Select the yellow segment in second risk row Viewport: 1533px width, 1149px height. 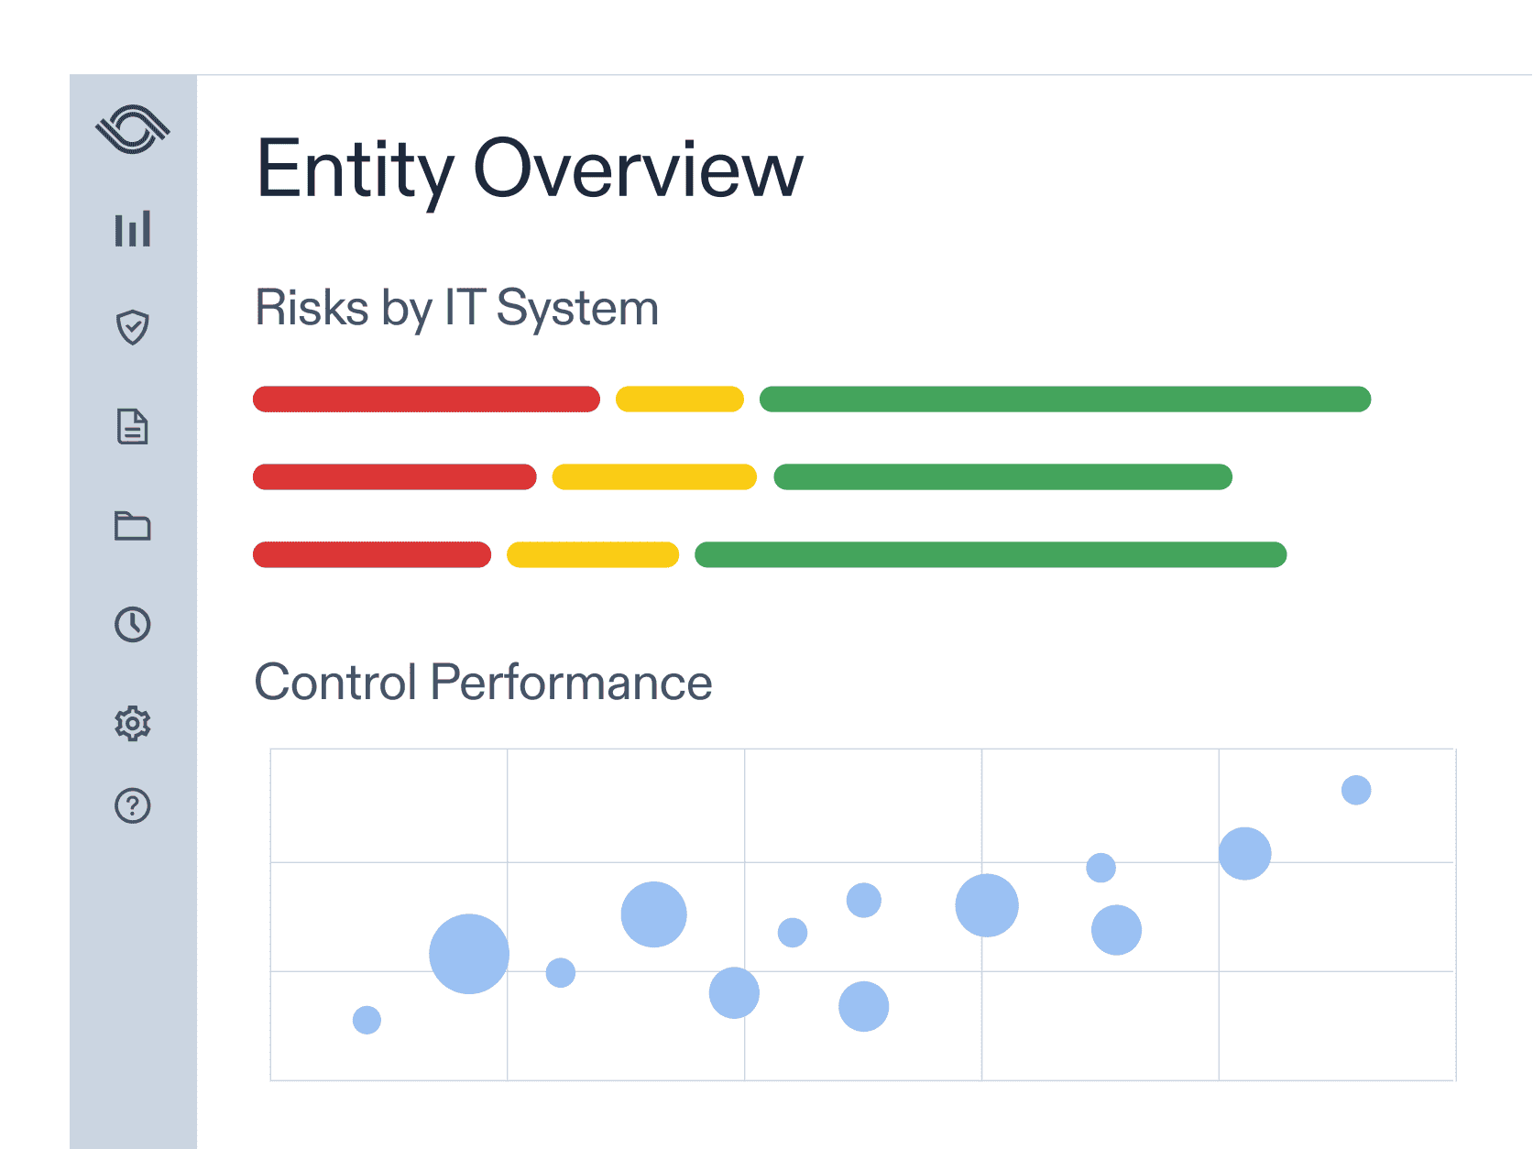point(653,476)
